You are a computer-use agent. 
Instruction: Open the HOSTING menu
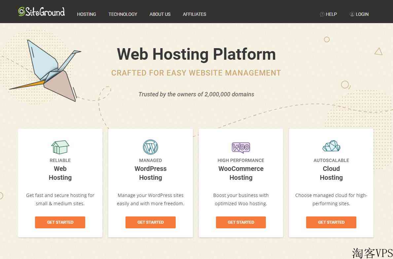[87, 14]
